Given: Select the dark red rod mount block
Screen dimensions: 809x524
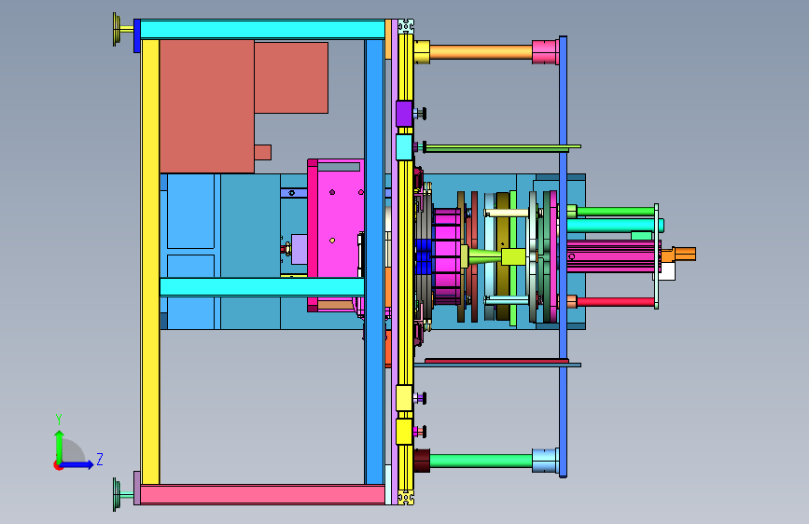Looking at the screenshot, I should (422, 461).
